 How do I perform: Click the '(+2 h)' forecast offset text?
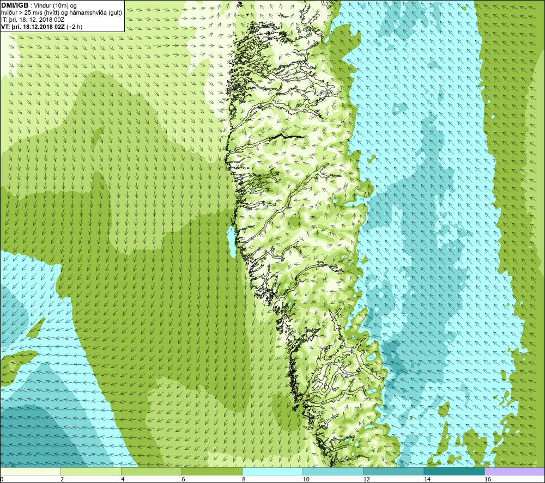point(74,27)
